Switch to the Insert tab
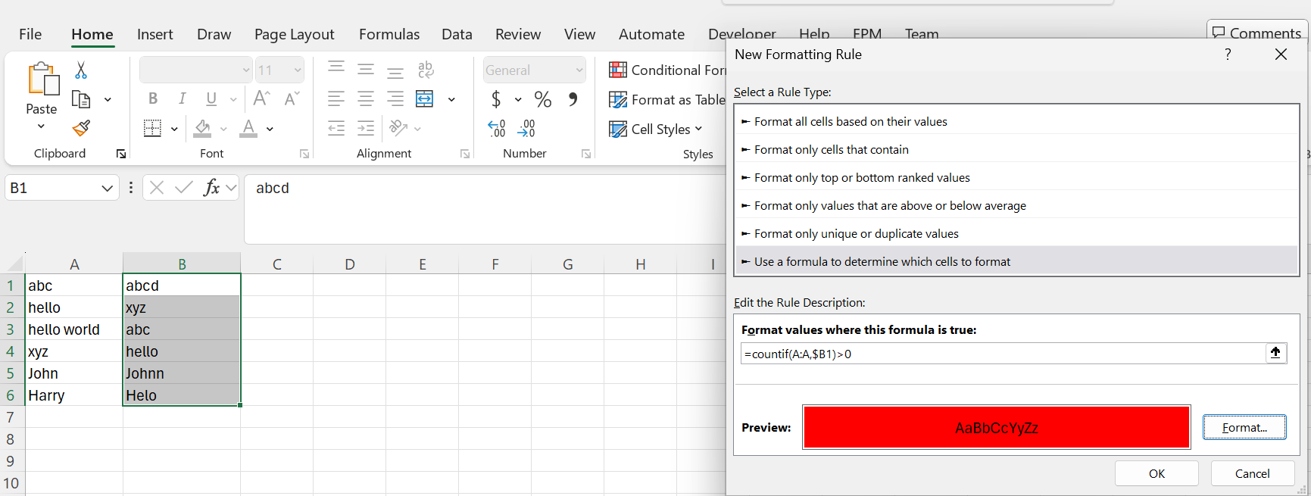Screen dimensions: 1311x496 [155, 34]
